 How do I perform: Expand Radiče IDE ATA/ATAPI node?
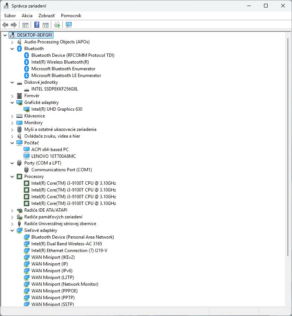12,210
